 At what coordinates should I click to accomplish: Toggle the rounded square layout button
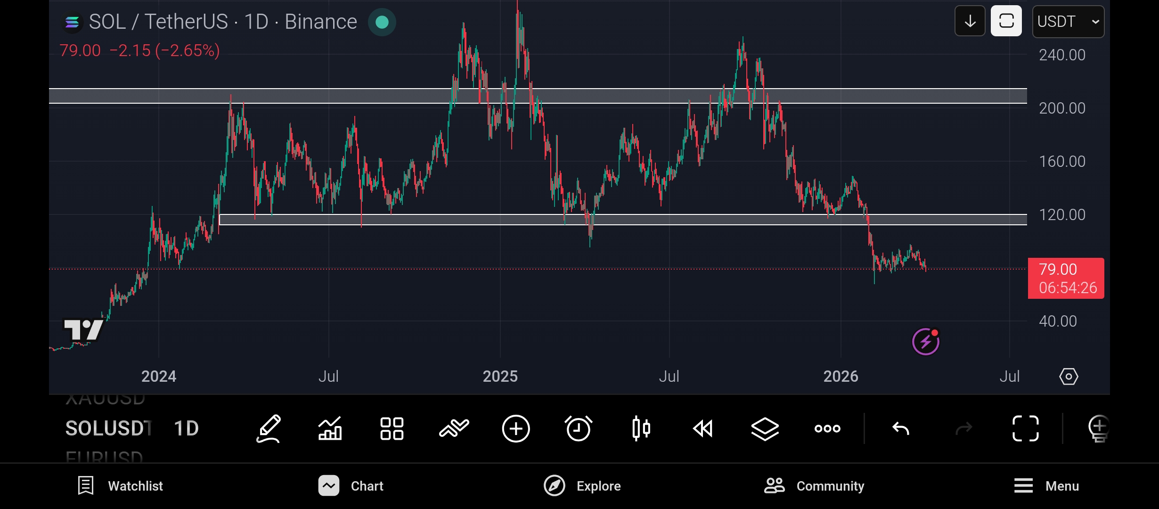[x=1006, y=21]
